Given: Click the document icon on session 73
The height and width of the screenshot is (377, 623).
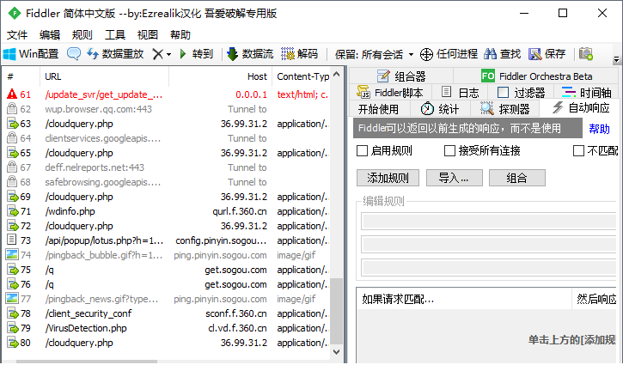Looking at the screenshot, I should point(12,240).
